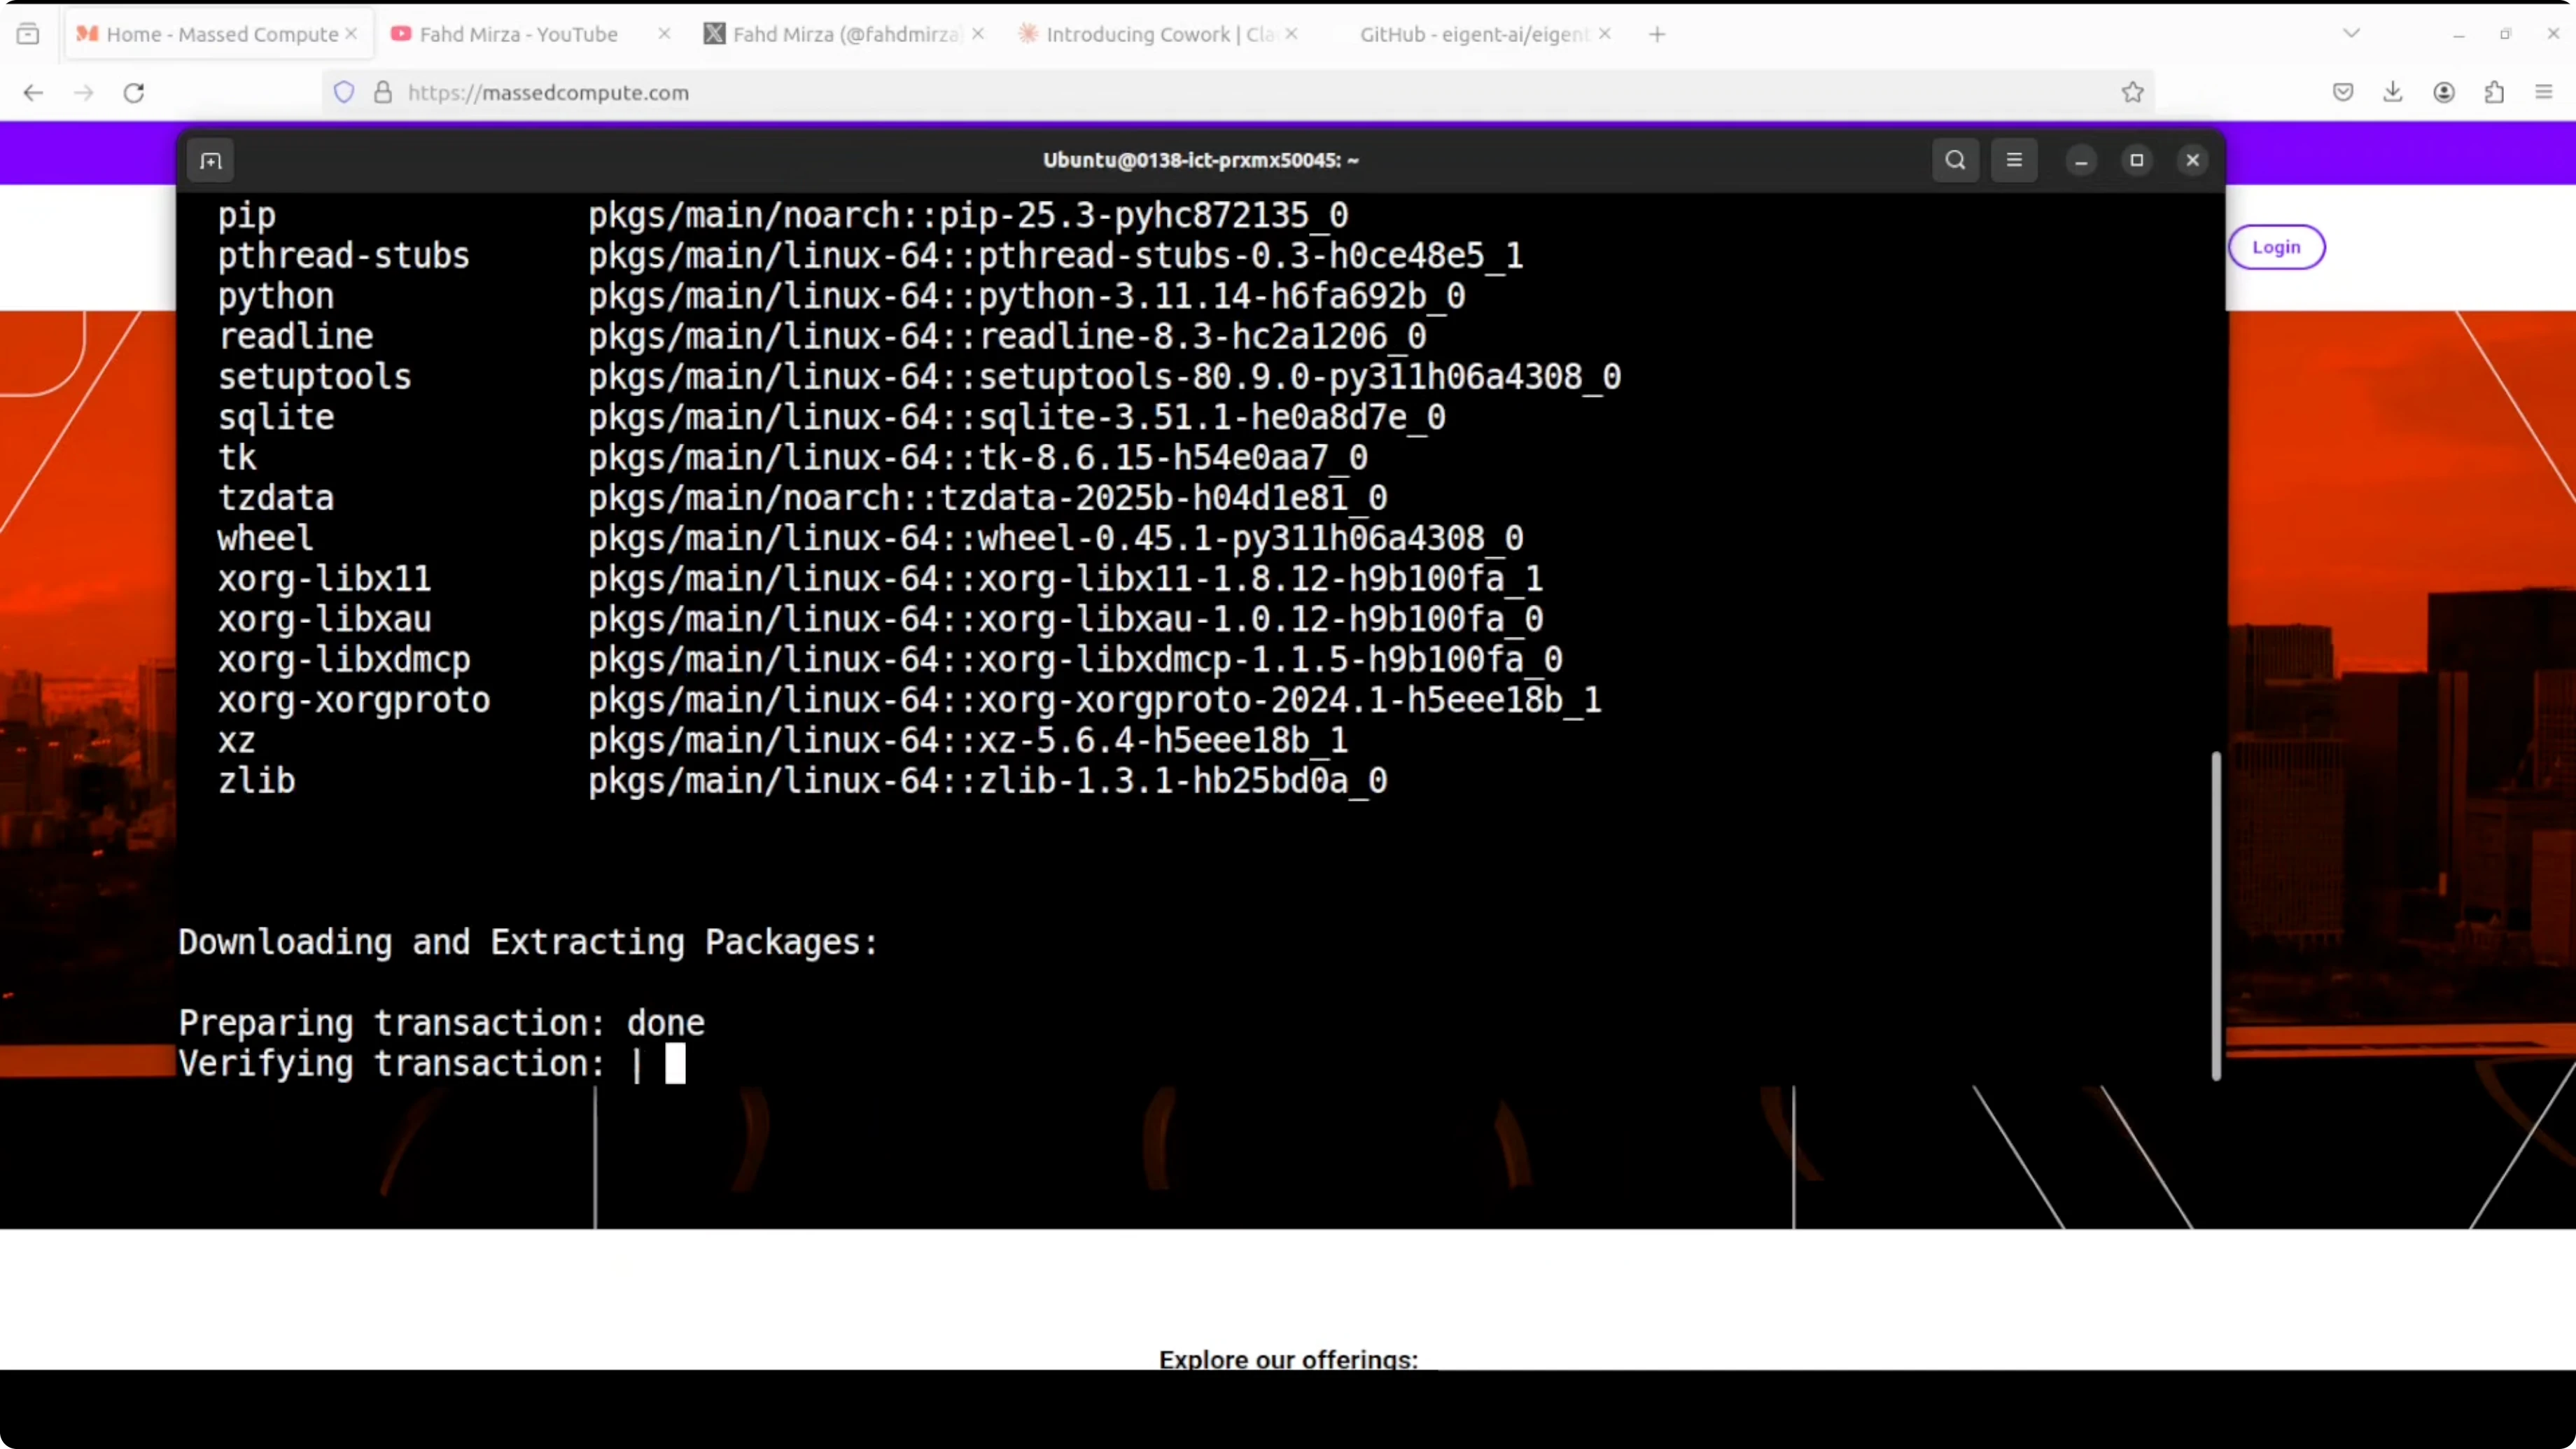Click the browser reload button
This screenshot has height=1449, width=2576.
pyautogui.click(x=134, y=93)
